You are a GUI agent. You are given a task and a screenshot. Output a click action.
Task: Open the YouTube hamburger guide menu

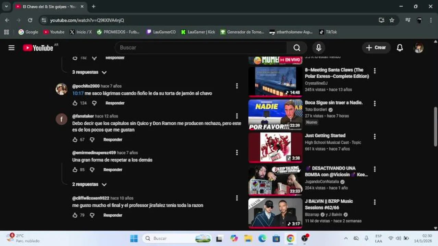[11, 48]
